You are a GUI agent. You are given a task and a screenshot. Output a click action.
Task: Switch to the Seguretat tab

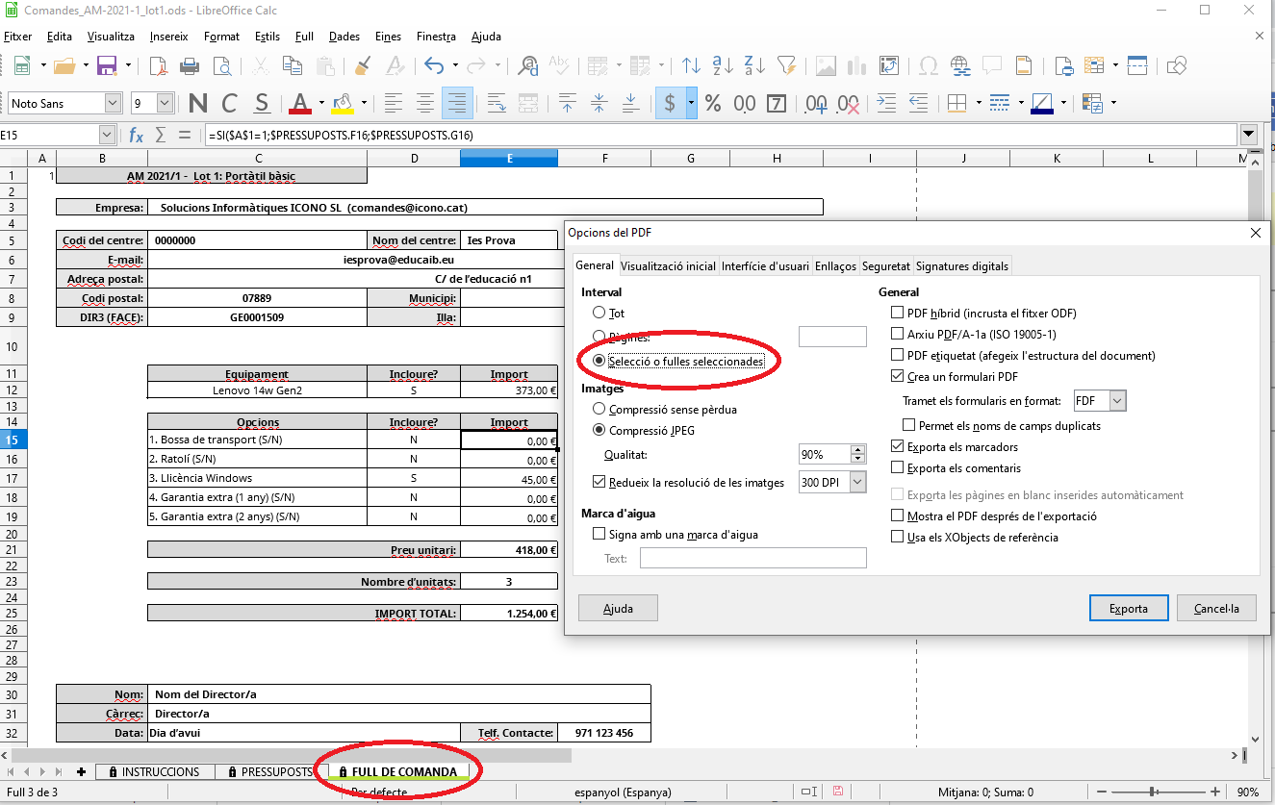coord(885,266)
